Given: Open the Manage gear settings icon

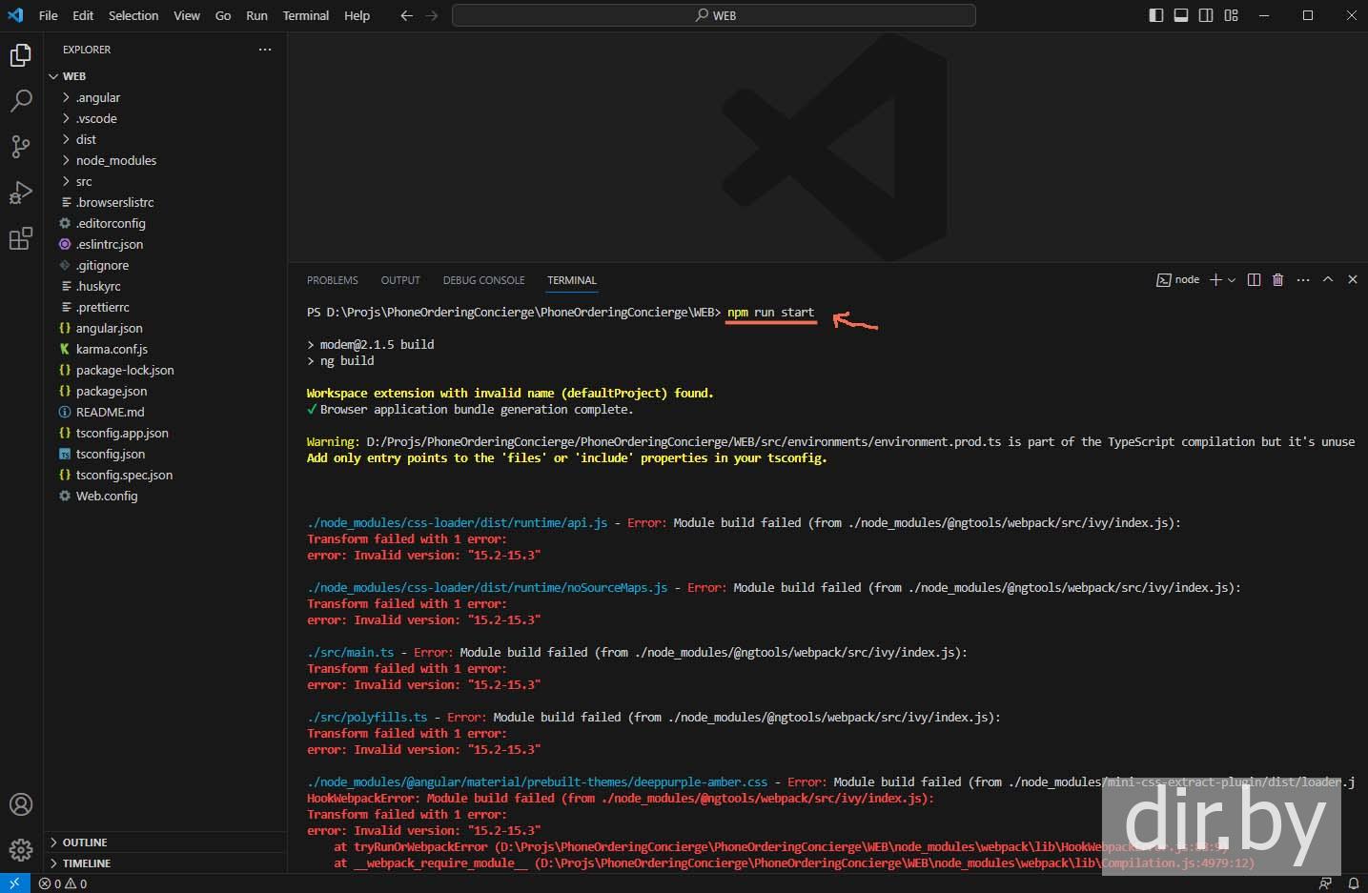Looking at the screenshot, I should (21, 849).
